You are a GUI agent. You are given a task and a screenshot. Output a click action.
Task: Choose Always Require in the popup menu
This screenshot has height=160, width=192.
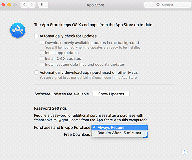[x=119, y=127]
